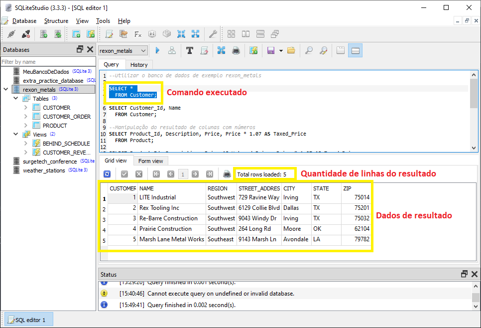Tile windows horizontally
Viewport: 481px width, 328px height.
[245, 34]
